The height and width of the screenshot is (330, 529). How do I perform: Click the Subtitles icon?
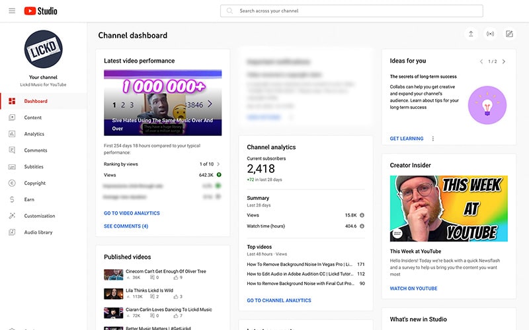[x=12, y=167]
